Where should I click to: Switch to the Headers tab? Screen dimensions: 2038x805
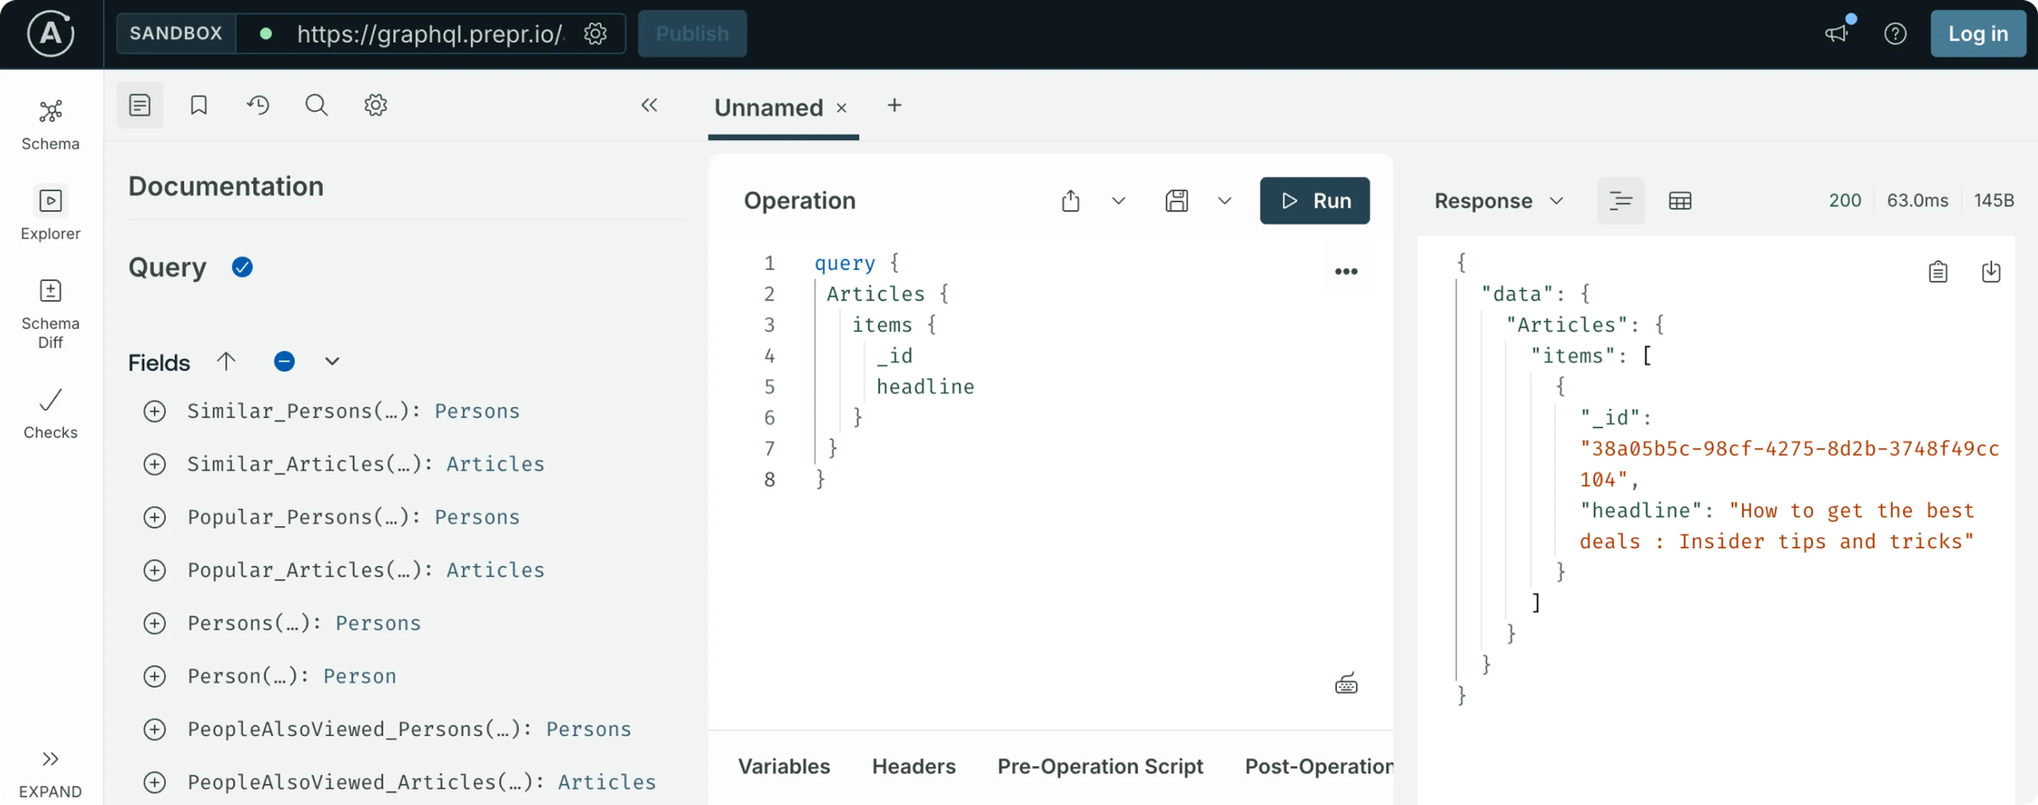914,765
